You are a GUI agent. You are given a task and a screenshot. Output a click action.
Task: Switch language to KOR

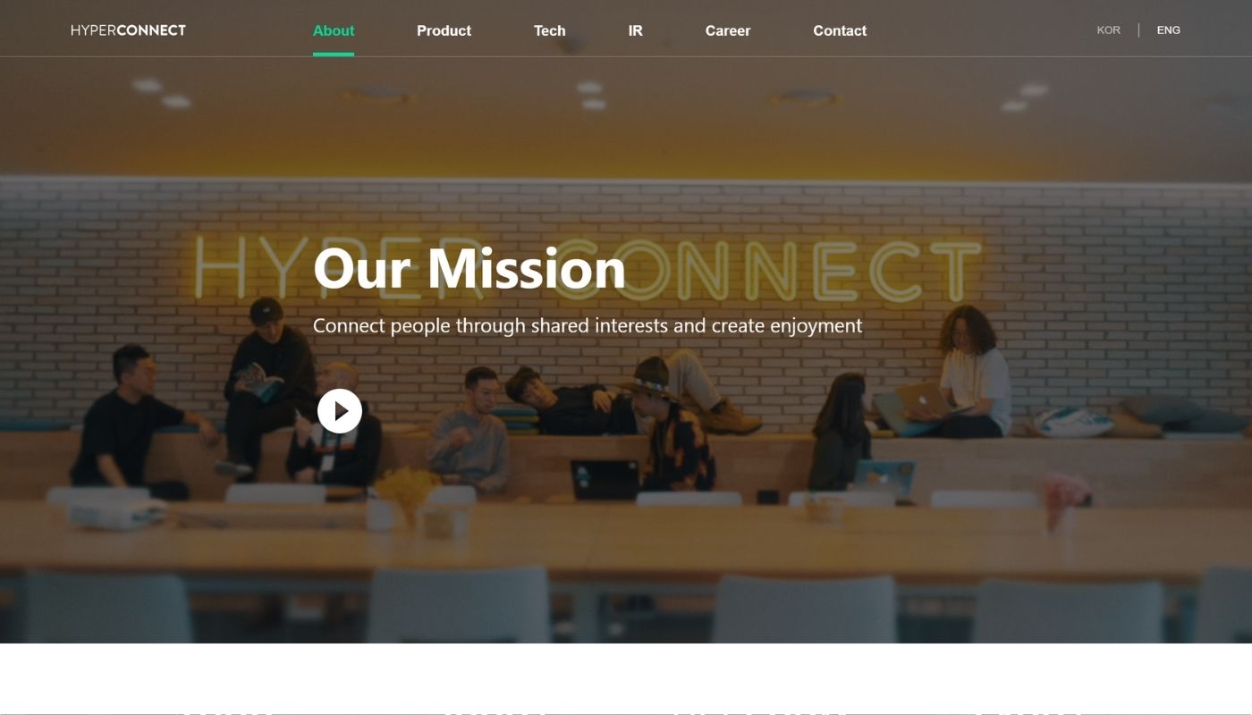click(x=1109, y=30)
